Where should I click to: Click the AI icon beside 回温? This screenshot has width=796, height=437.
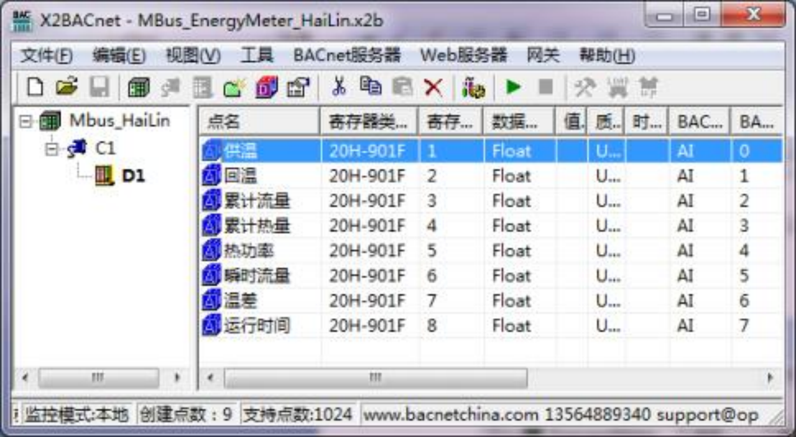[x=211, y=176]
